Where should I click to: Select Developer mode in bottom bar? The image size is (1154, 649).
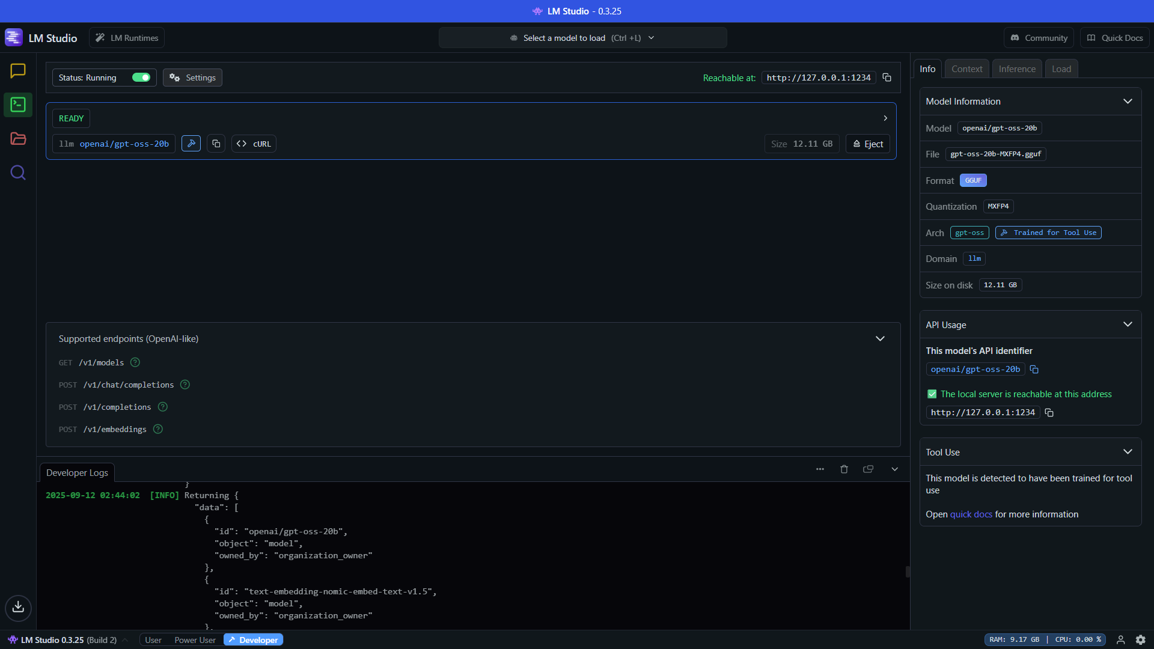point(253,640)
